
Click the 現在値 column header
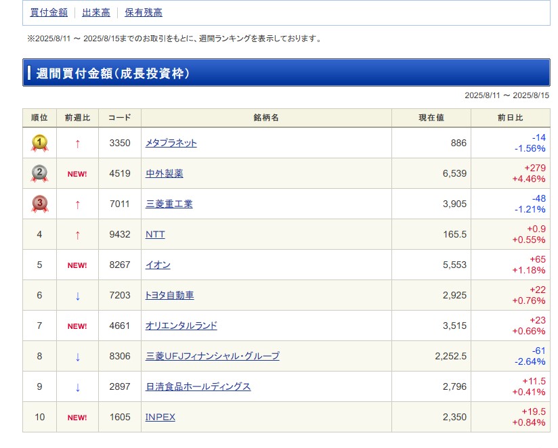point(431,118)
